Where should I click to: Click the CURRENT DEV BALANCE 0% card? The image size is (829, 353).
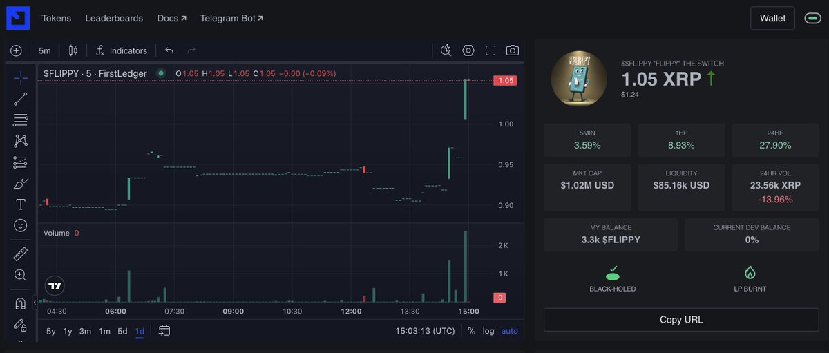[752, 234]
